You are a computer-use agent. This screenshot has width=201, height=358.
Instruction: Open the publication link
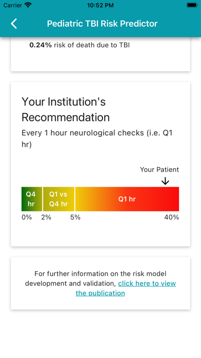[126, 288]
